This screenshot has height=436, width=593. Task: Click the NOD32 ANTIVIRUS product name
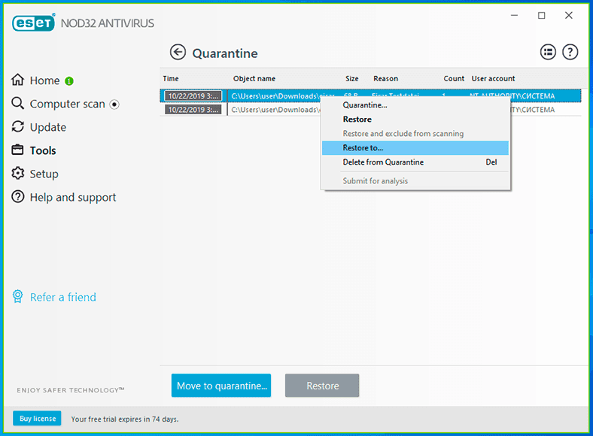[108, 23]
